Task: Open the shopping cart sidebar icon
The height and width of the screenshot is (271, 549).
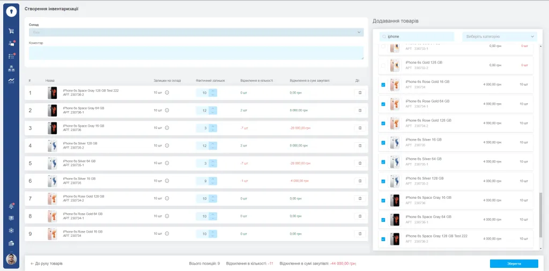Action: click(11, 31)
